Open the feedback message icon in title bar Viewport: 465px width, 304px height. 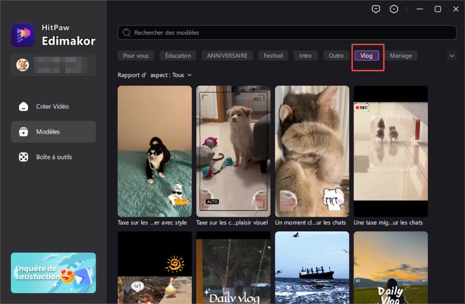376,9
